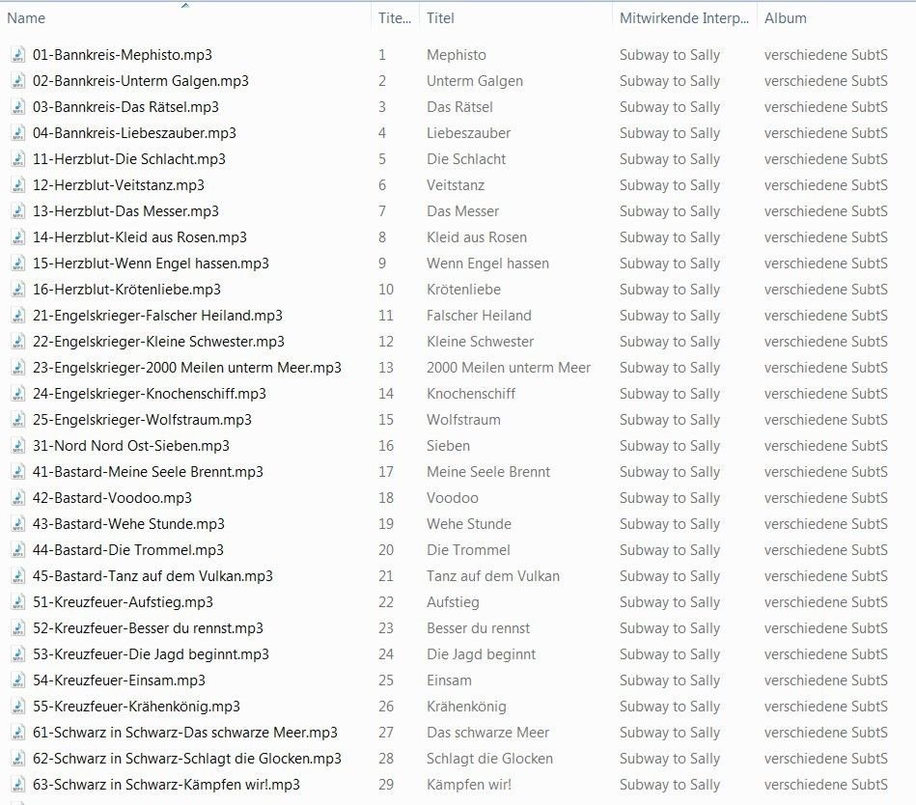Image resolution: width=916 pixels, height=805 pixels.
Task: Select the icon of 63-Schwarz in Schwarz-Kämpfen wir!.mp3
Action: (x=18, y=785)
